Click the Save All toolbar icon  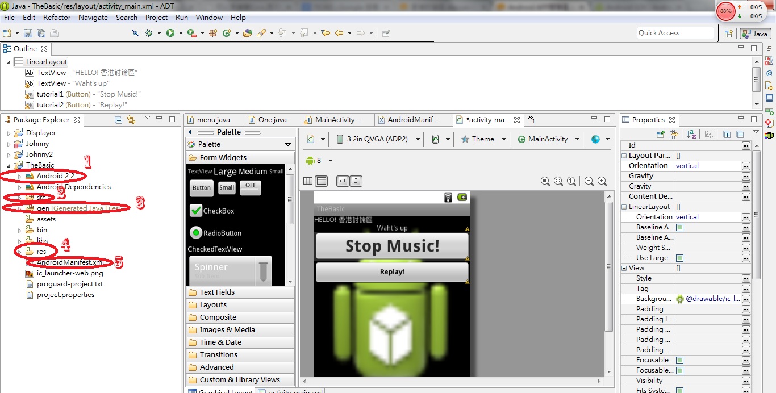point(41,34)
